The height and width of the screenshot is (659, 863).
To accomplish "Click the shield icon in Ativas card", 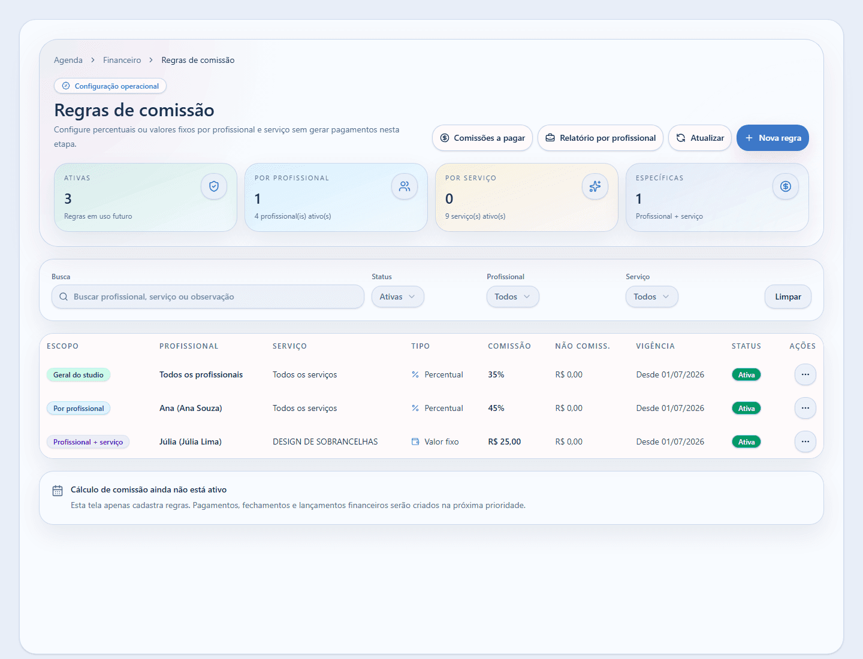I will (x=214, y=186).
